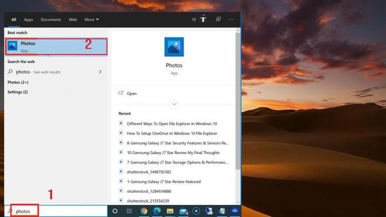Click file icon beside How To Setup OneDrive
This screenshot has width=386, height=217.
pyautogui.click(x=121, y=133)
